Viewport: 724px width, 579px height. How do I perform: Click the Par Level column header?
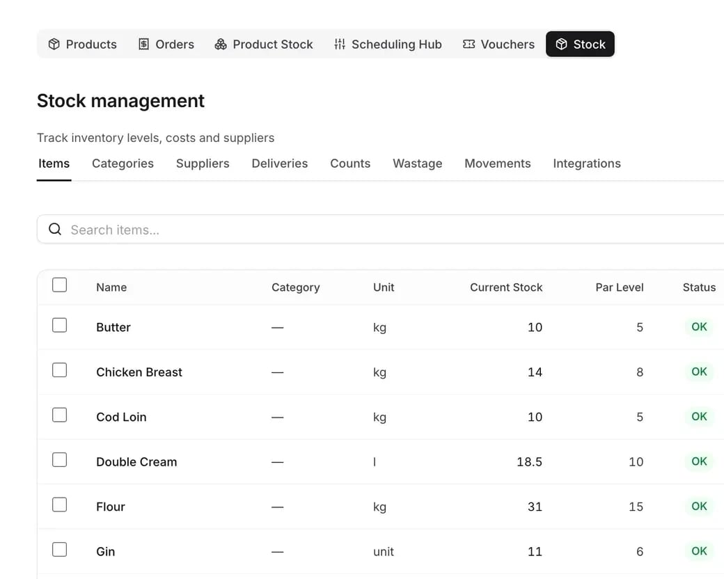tap(619, 287)
